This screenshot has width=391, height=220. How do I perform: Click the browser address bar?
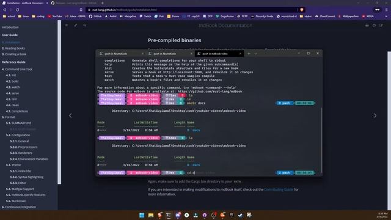(x=192, y=10)
